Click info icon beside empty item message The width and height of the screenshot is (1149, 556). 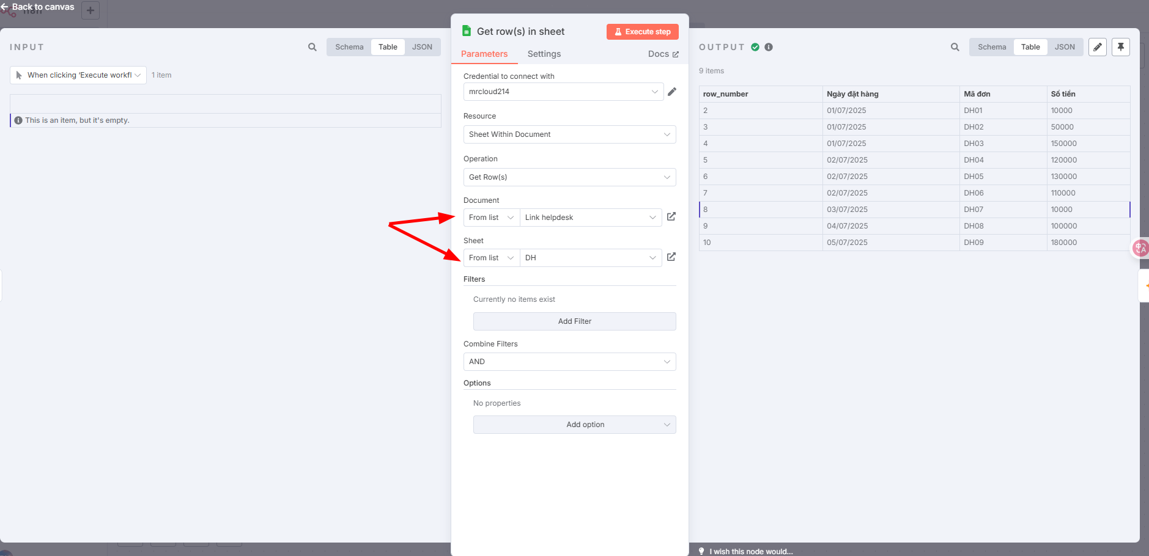pos(18,120)
